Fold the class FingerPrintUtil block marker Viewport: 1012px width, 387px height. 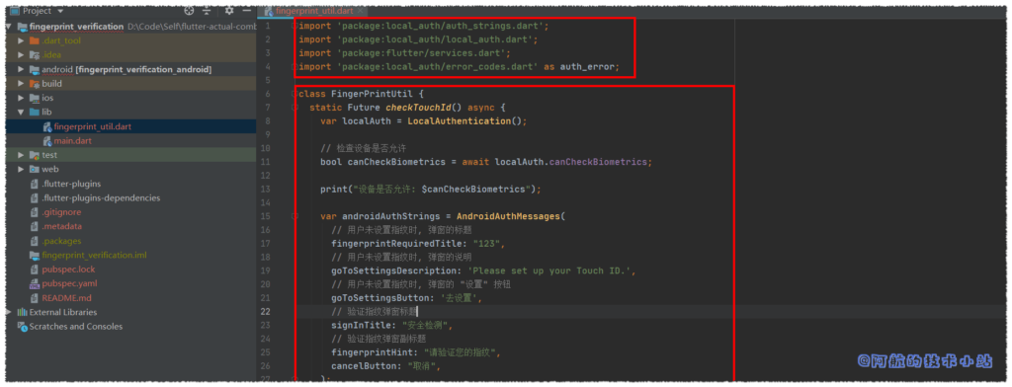295,94
